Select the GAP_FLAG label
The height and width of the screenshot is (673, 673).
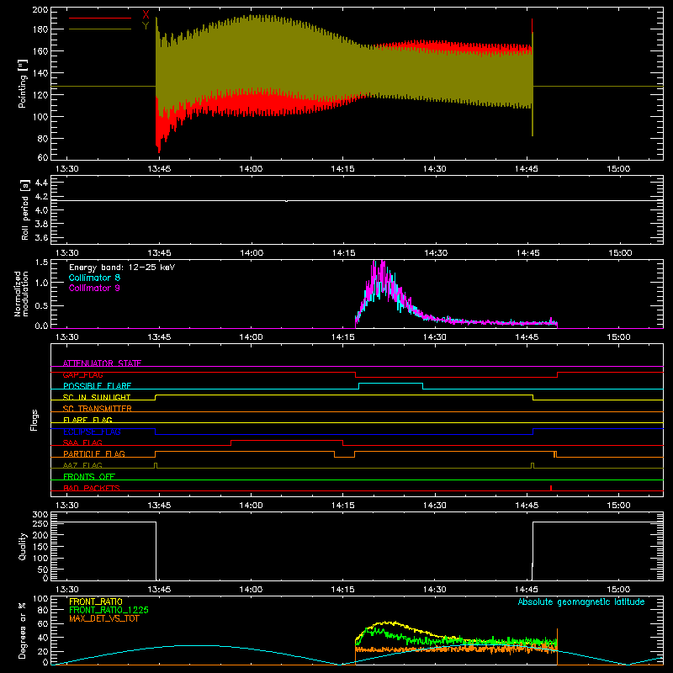coord(83,374)
